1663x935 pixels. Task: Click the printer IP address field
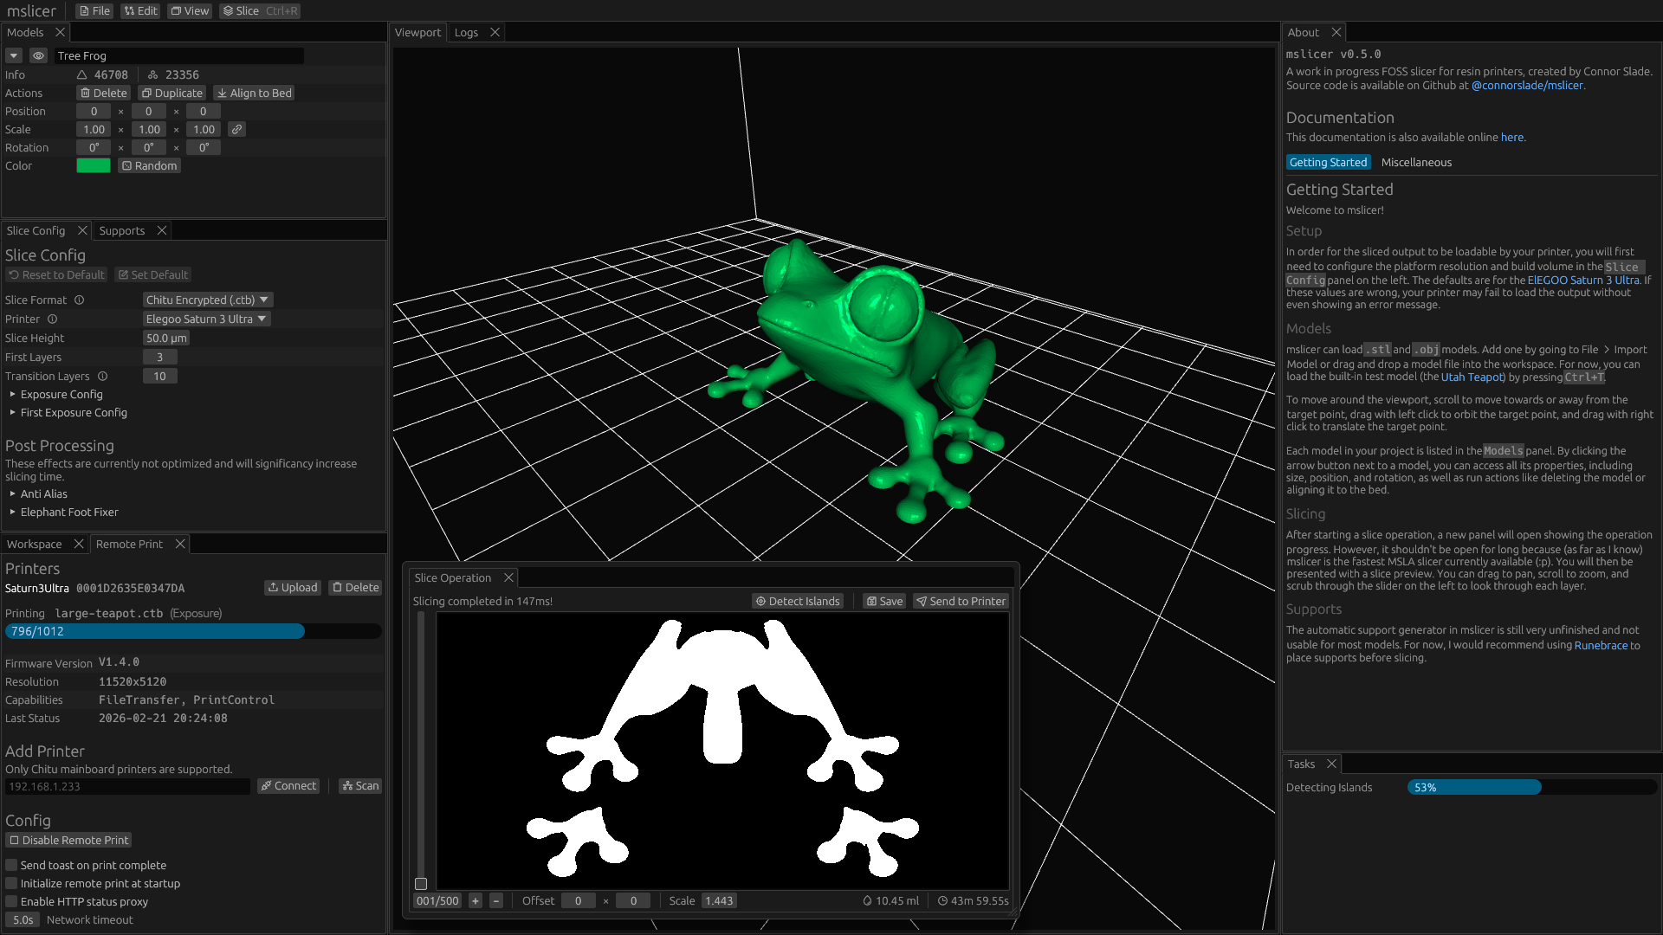127,786
